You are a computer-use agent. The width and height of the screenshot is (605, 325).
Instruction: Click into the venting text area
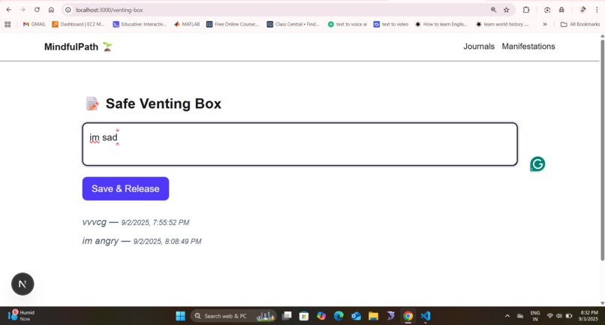point(299,144)
